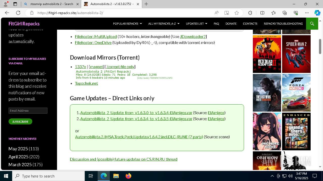The width and height of the screenshot is (323, 181).
Task: Activate Read aloud icon in address bar
Action: [x=217, y=13]
